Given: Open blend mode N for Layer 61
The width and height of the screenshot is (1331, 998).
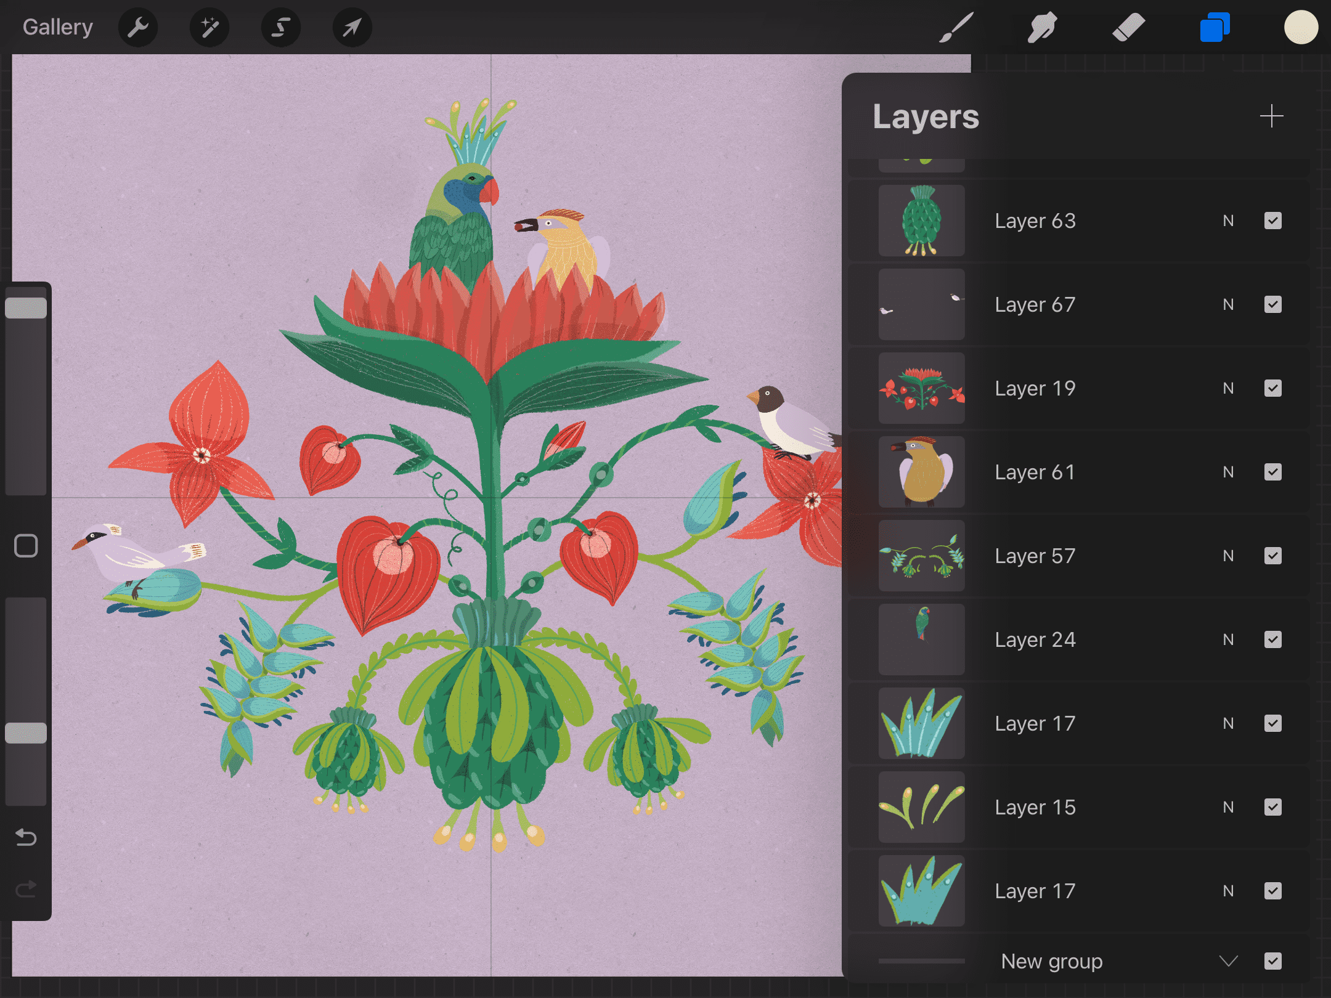Looking at the screenshot, I should [x=1228, y=472].
